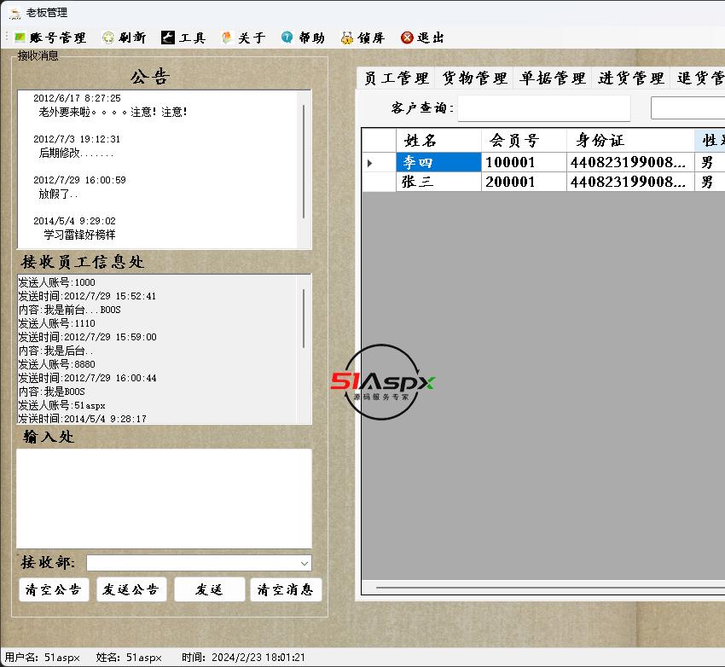
Task: Select the row header for 张三
Action: (x=379, y=183)
